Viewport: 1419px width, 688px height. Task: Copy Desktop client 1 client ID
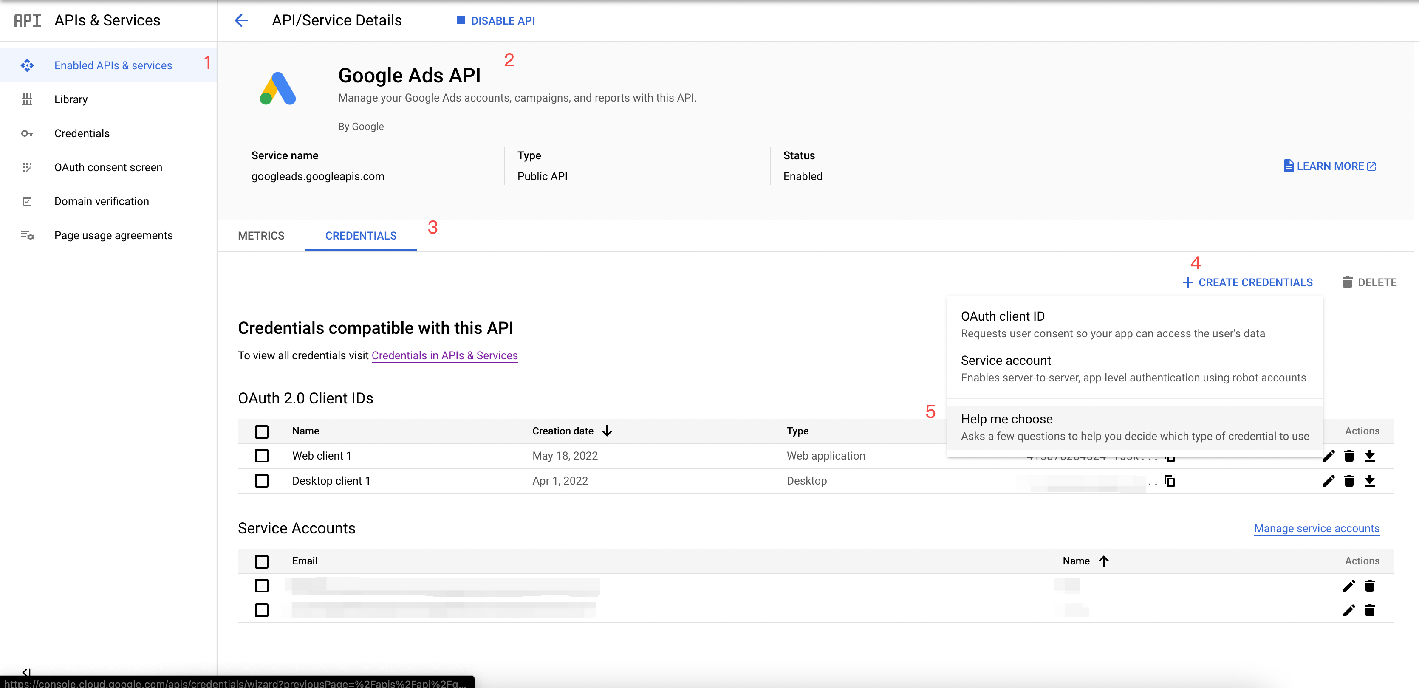point(1170,481)
